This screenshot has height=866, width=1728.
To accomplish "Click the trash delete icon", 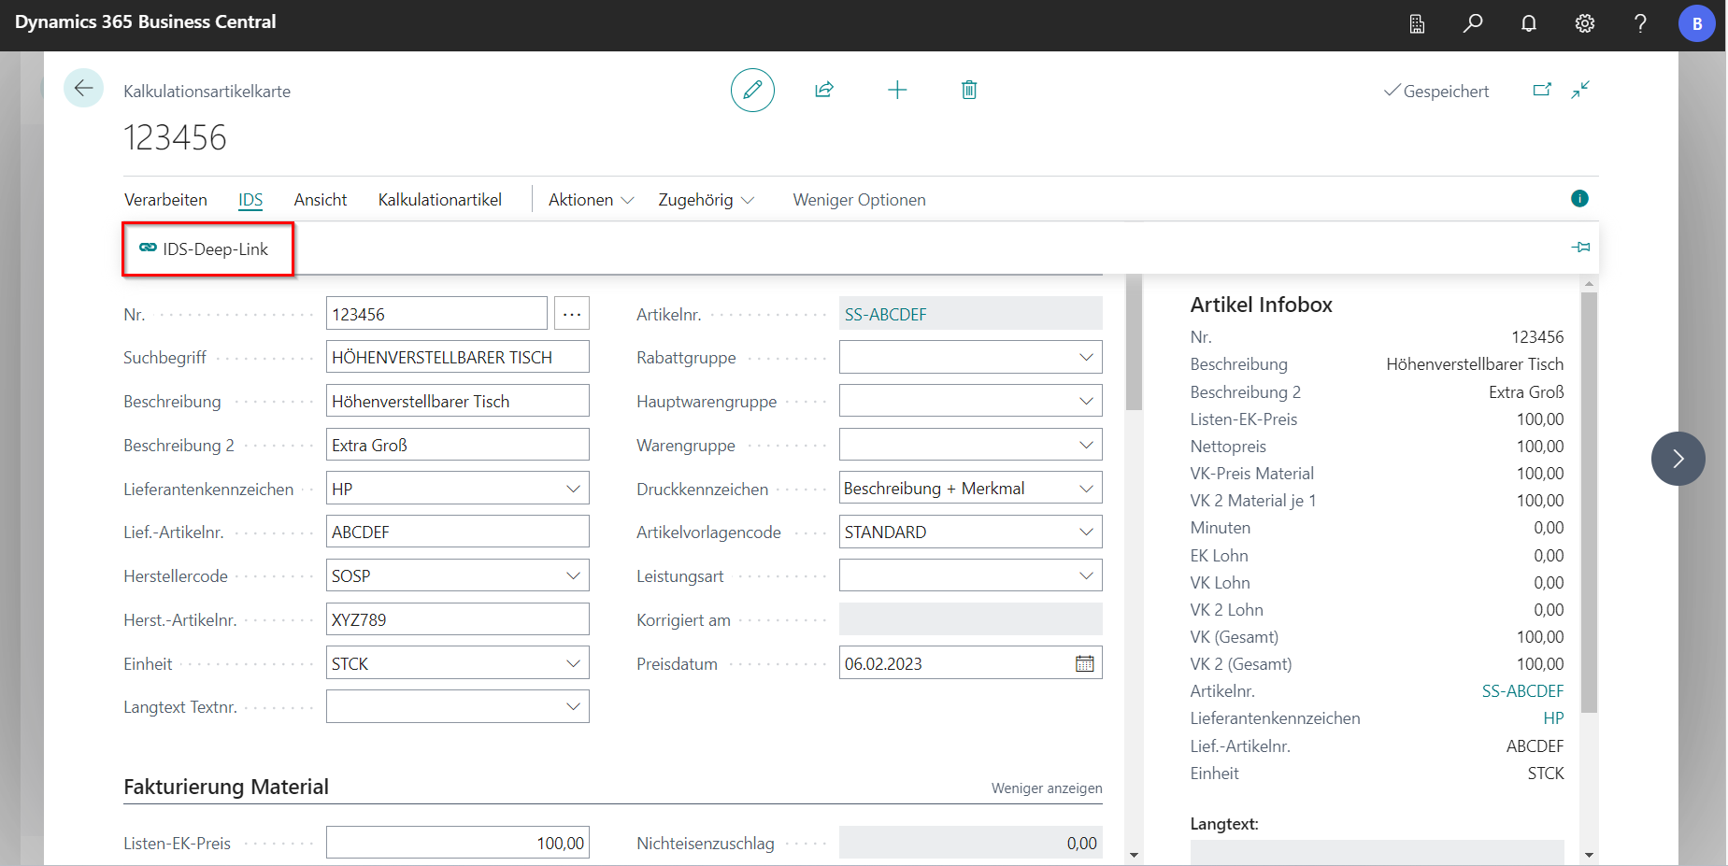I will click(969, 90).
